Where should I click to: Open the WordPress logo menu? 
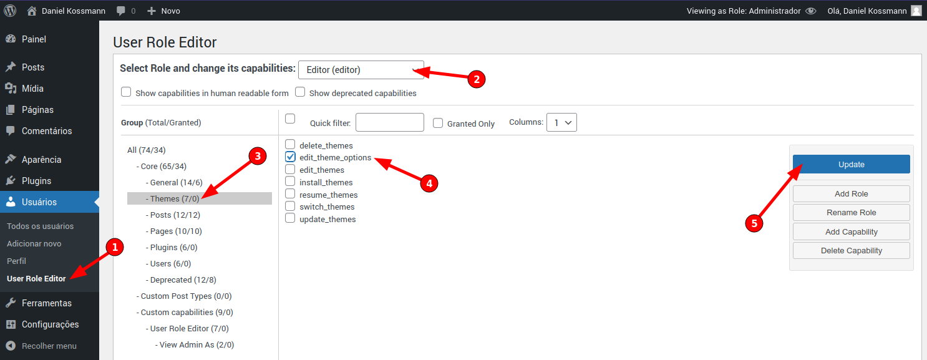click(x=10, y=11)
